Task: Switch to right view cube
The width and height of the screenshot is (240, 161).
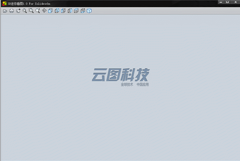Action: point(70,11)
